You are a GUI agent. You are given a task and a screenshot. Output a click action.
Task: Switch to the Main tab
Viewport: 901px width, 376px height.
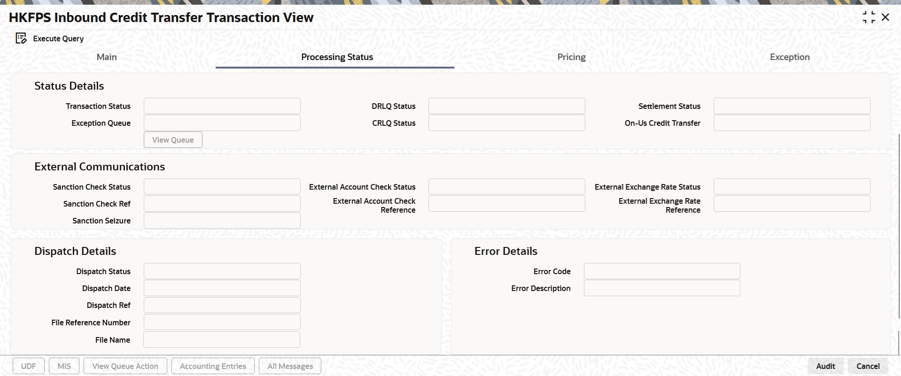point(107,57)
